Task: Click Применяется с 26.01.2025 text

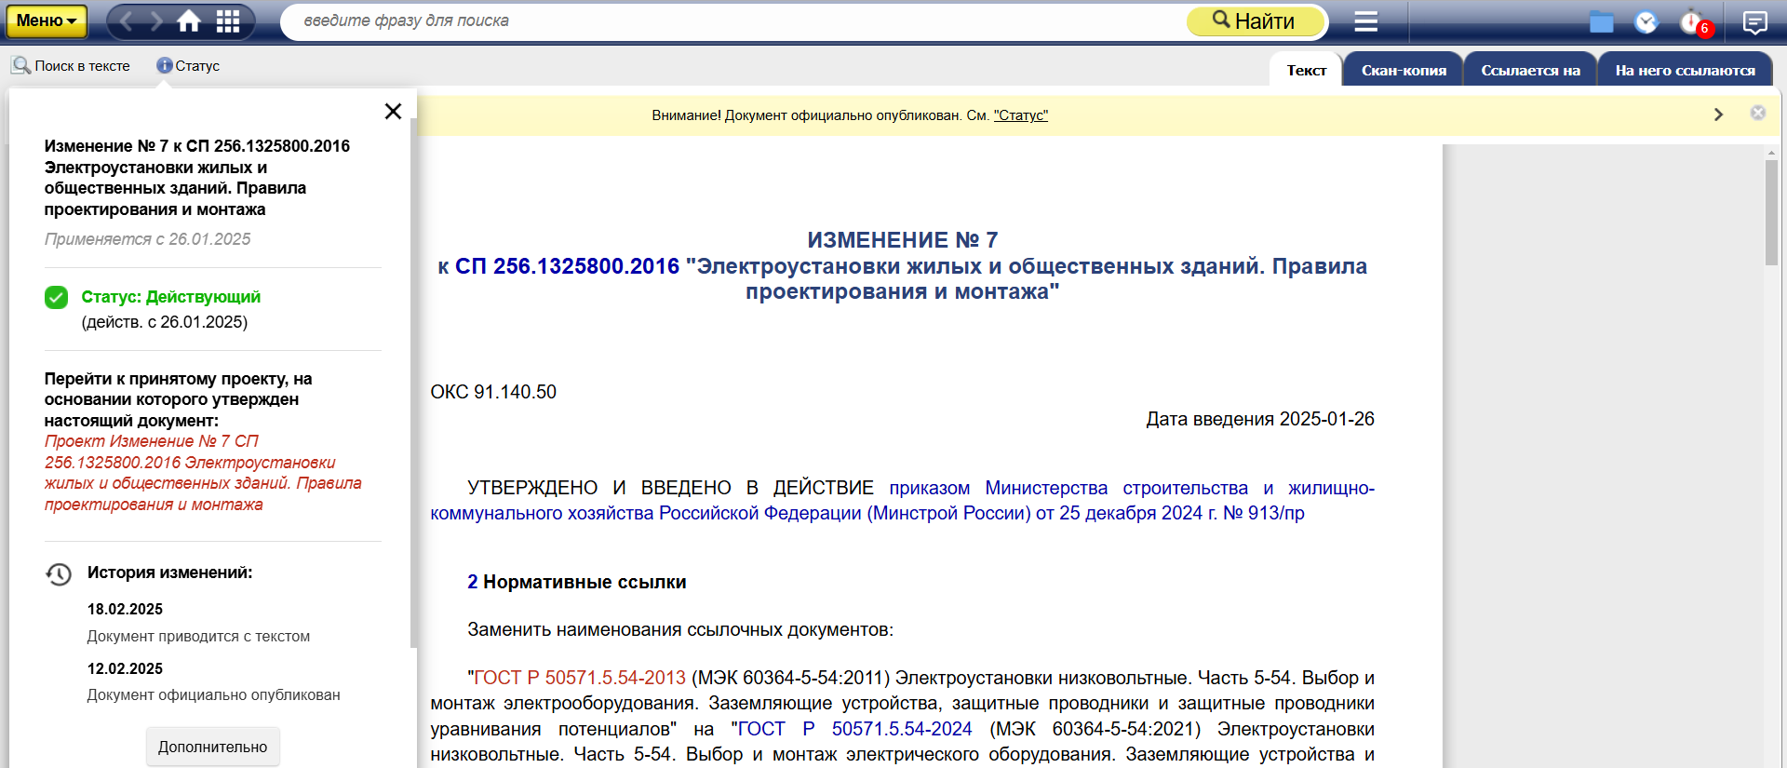Action: 147,239
